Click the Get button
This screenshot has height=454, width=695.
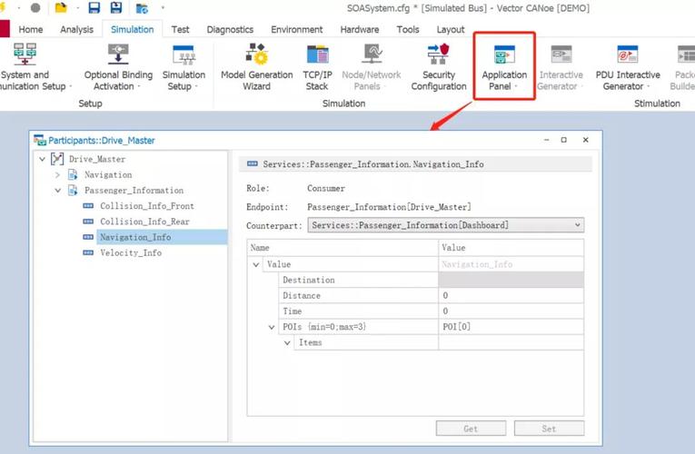click(471, 429)
